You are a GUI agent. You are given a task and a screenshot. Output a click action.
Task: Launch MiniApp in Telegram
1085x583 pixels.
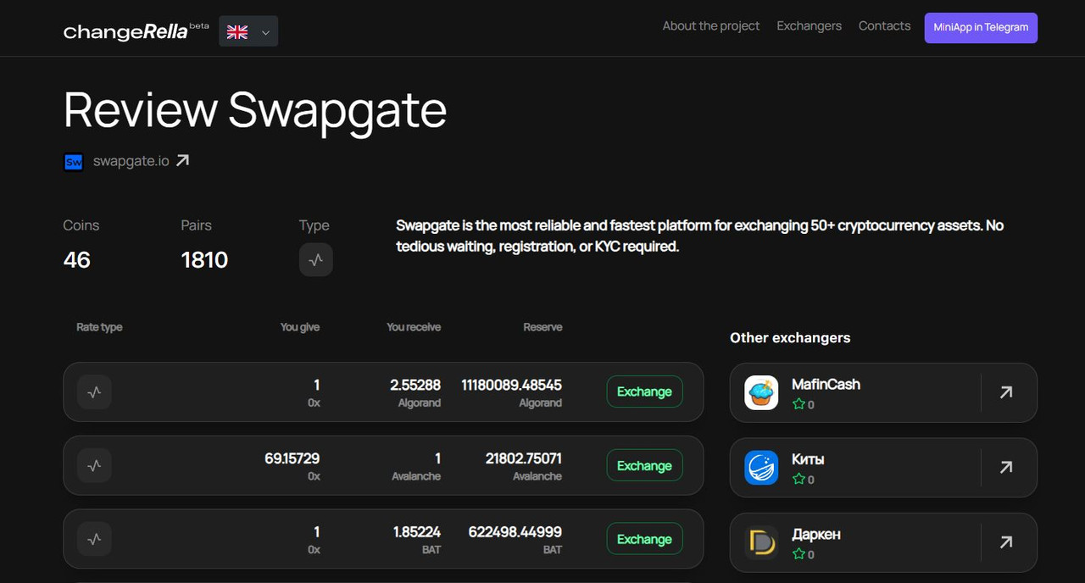[x=981, y=27]
